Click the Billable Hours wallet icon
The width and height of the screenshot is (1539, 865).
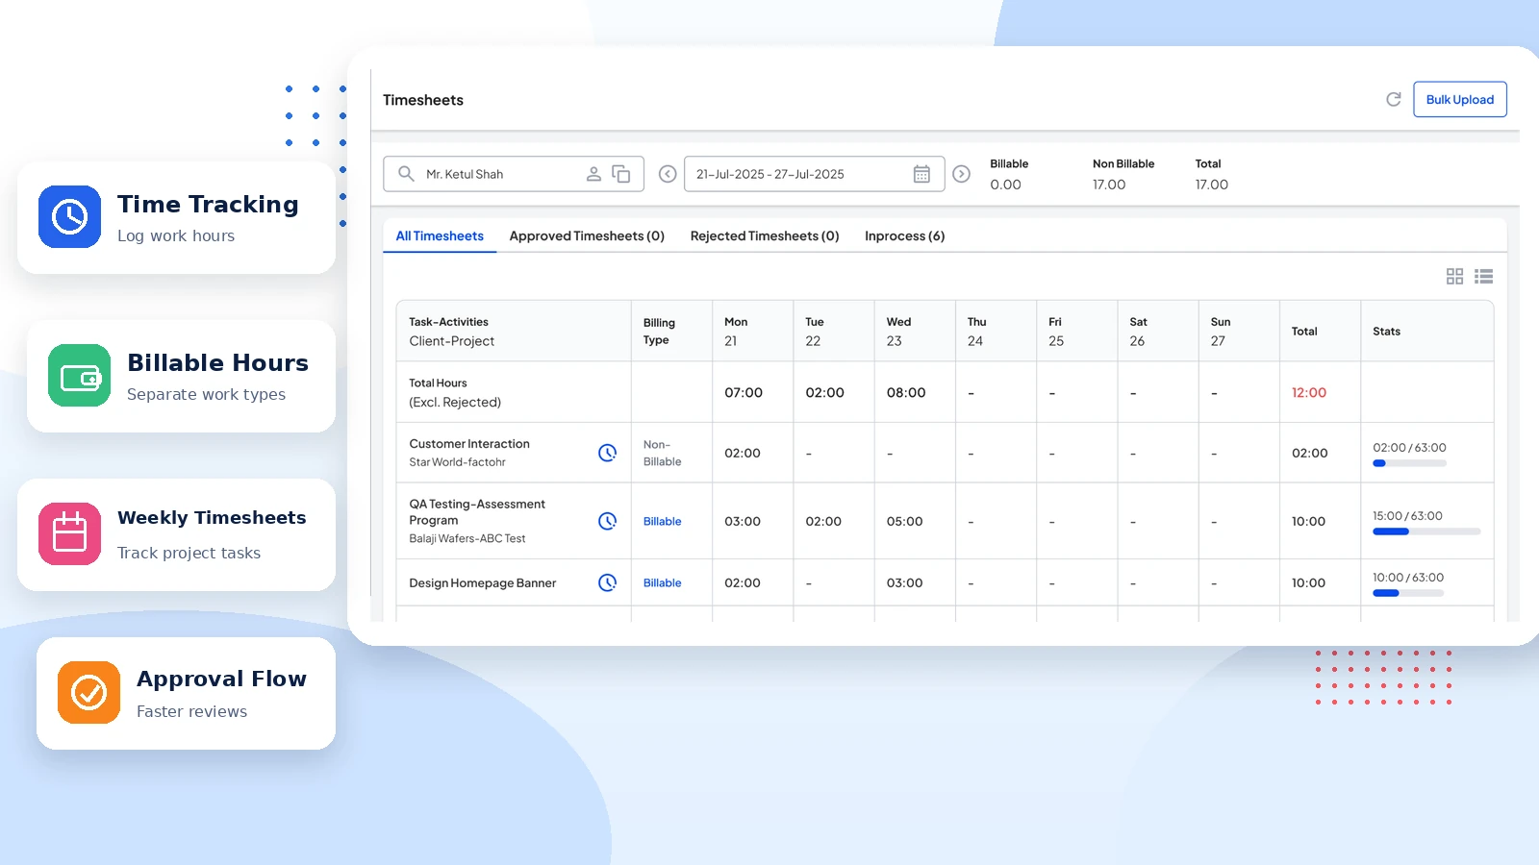79,375
